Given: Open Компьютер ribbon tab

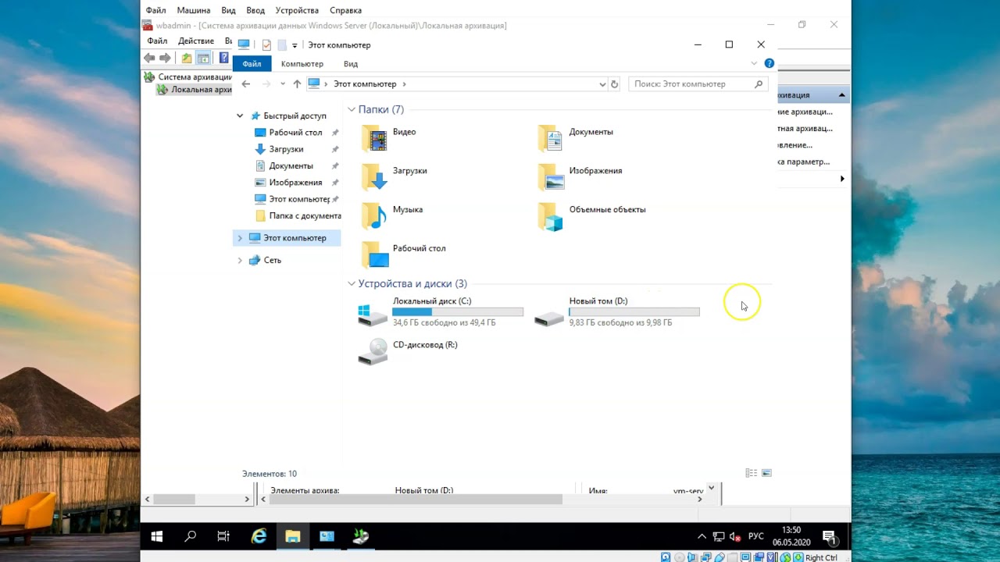Looking at the screenshot, I should [302, 64].
